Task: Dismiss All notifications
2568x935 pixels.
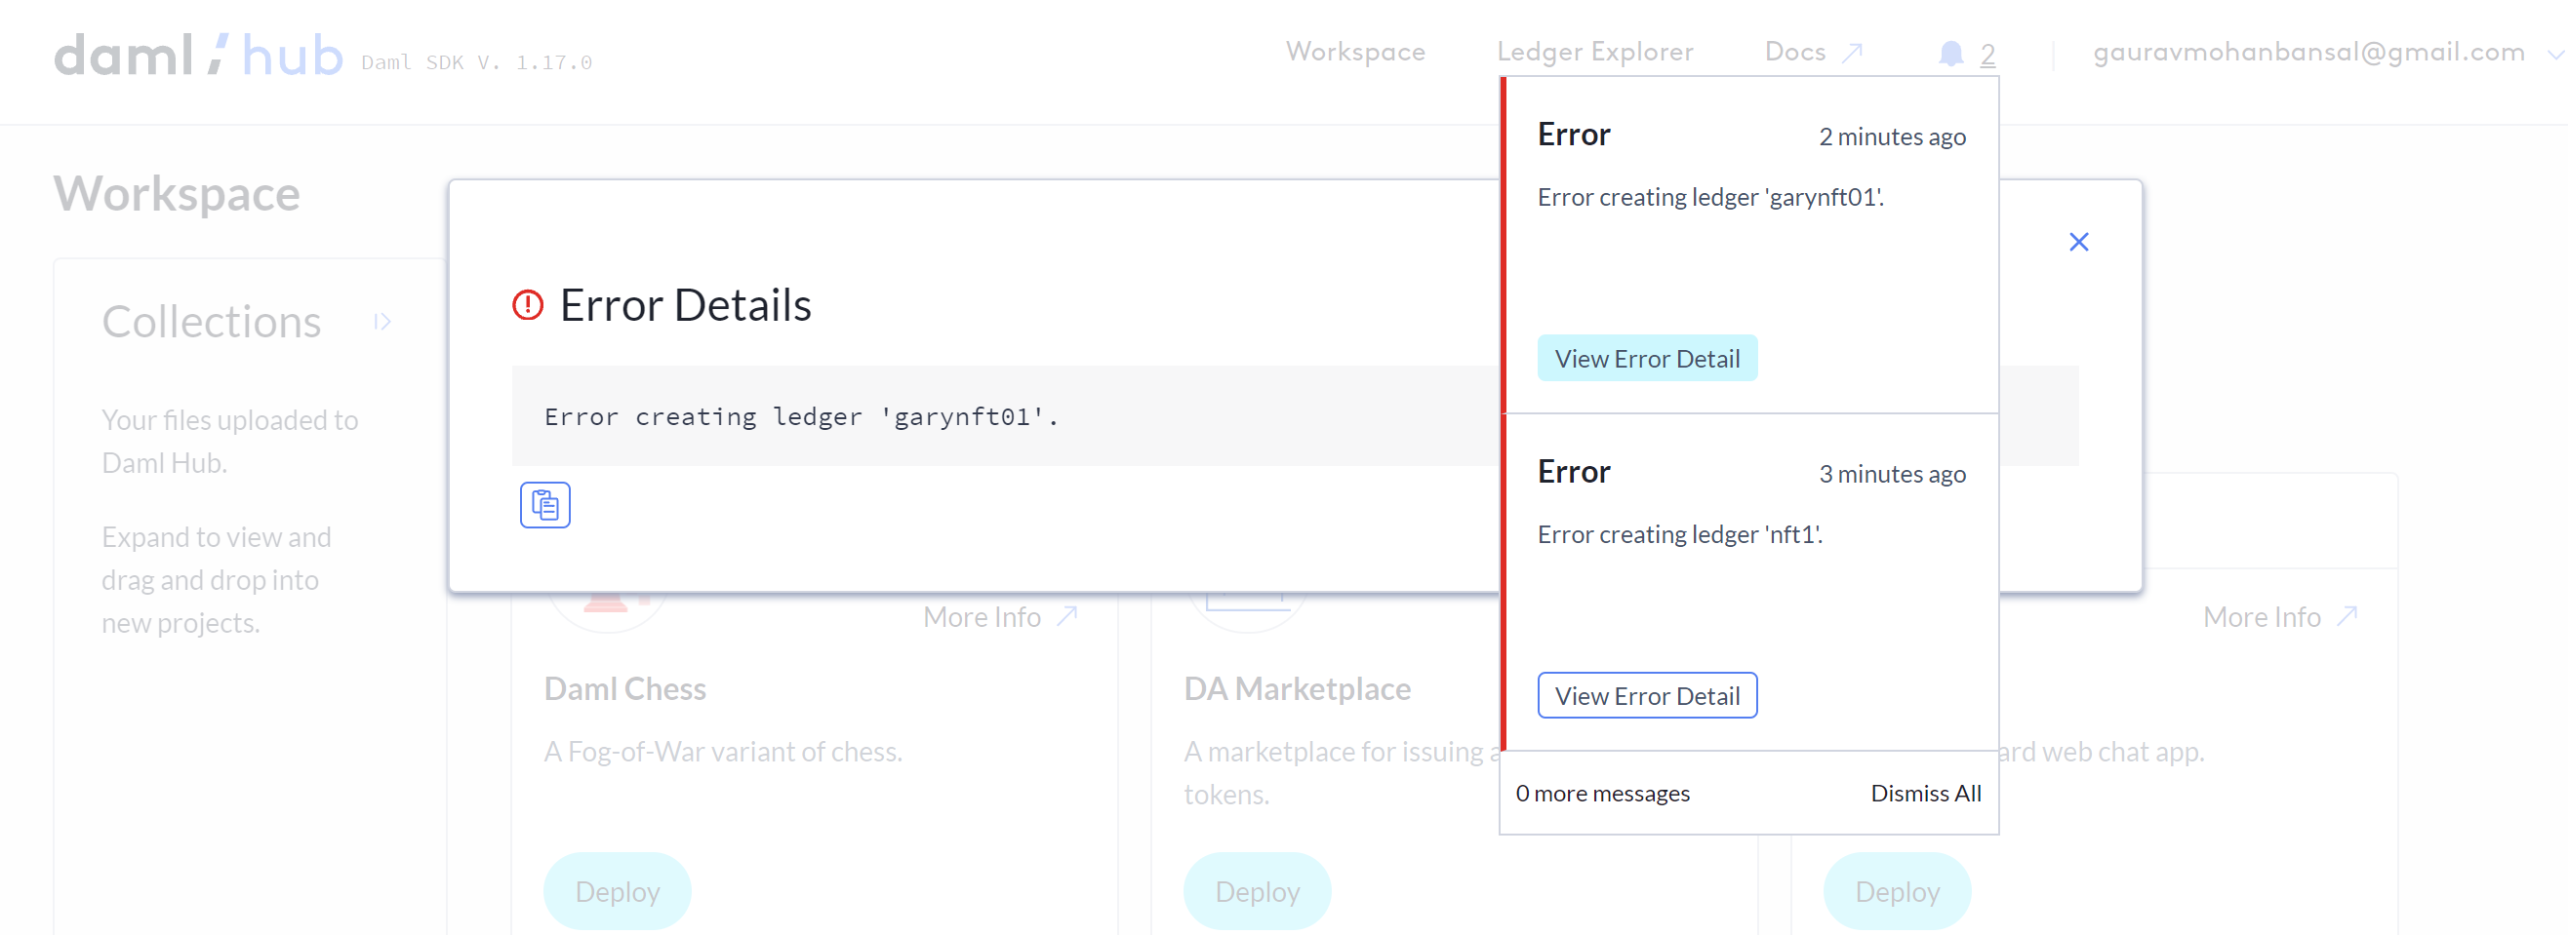Action: (x=1924, y=793)
